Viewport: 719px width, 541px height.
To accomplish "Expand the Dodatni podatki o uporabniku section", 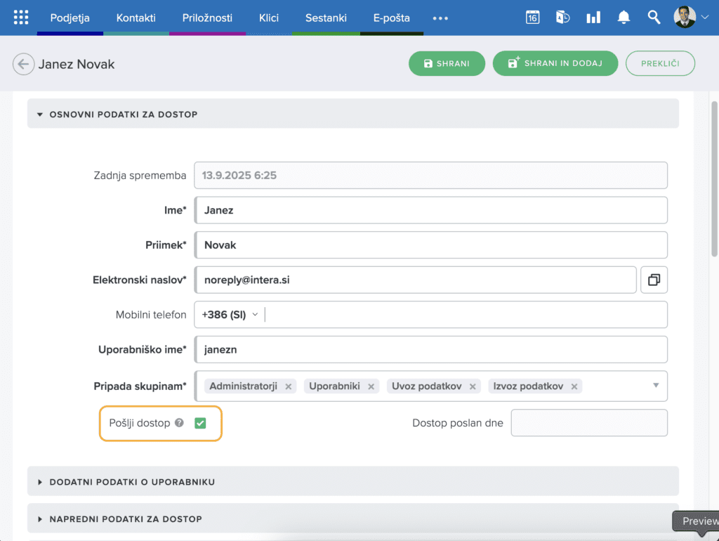I will tap(132, 482).
